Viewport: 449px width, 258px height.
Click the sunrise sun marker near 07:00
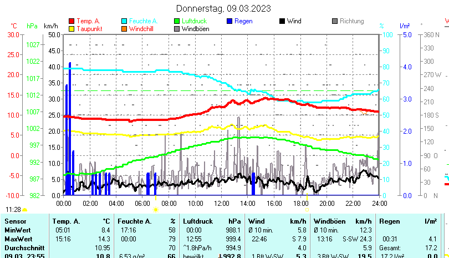click(155, 210)
